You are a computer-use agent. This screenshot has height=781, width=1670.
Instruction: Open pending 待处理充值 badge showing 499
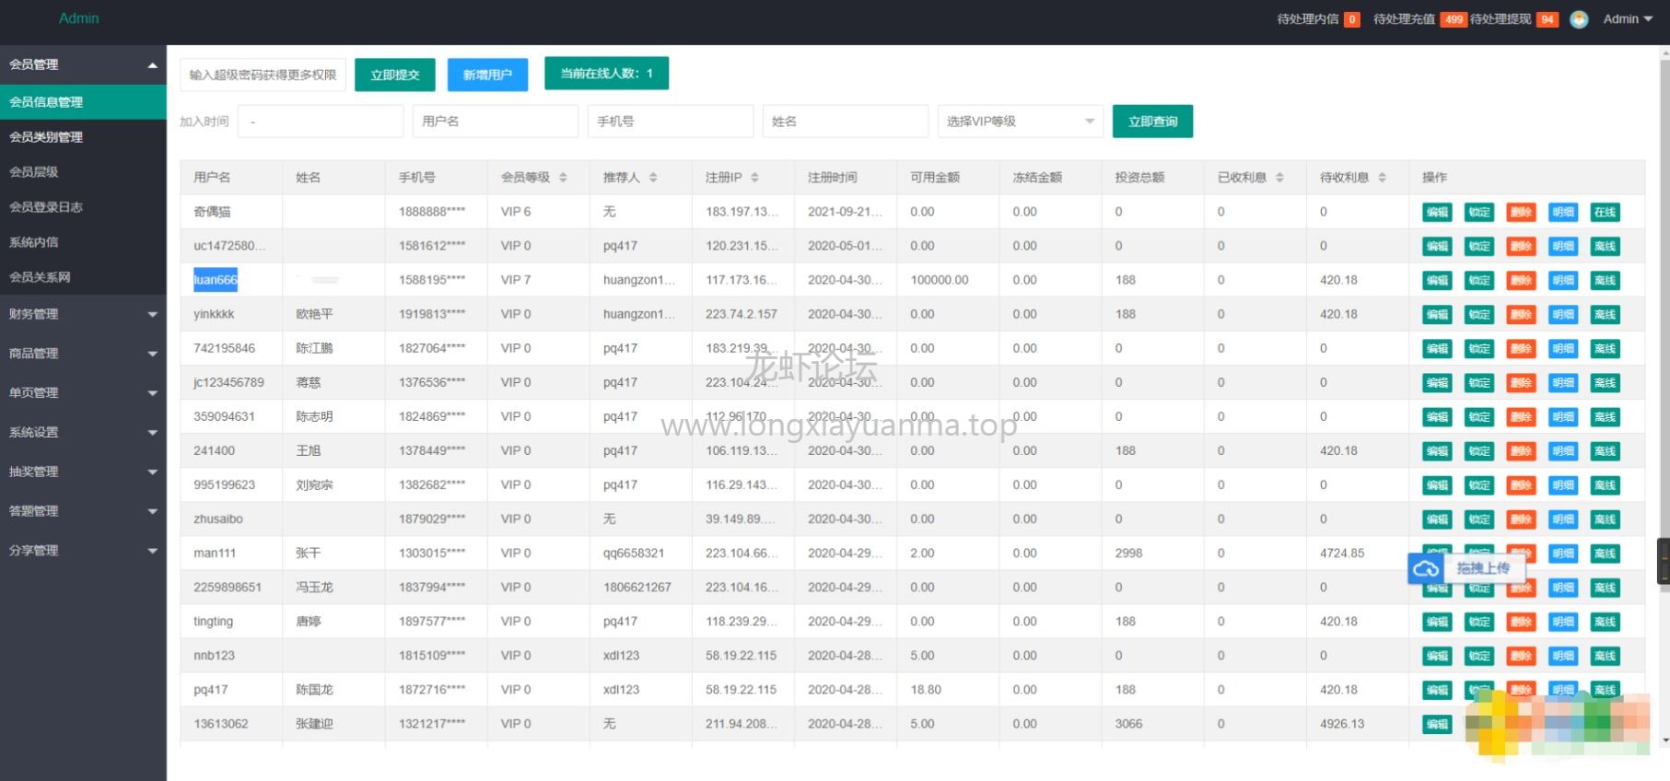click(1454, 19)
